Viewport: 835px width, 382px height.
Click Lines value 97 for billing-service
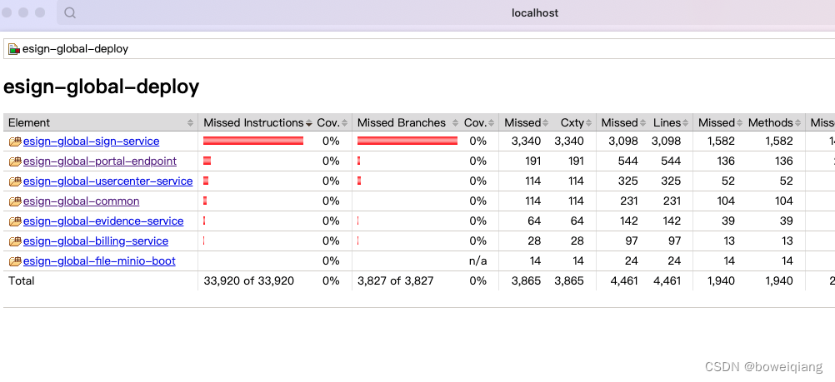click(675, 241)
